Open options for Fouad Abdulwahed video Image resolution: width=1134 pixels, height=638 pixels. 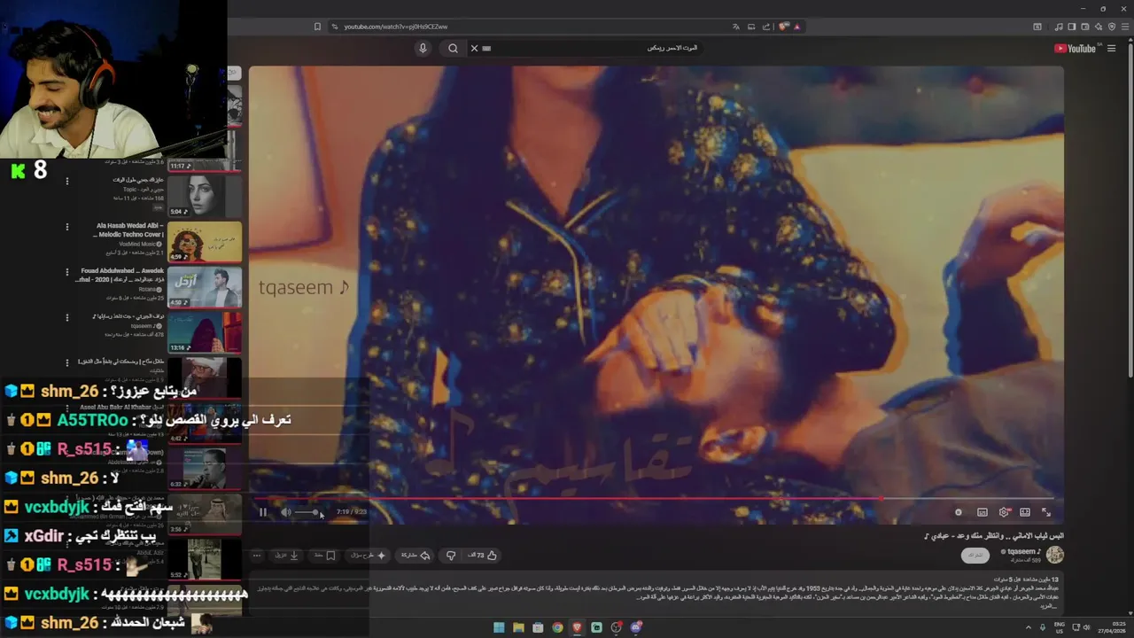pos(66,273)
